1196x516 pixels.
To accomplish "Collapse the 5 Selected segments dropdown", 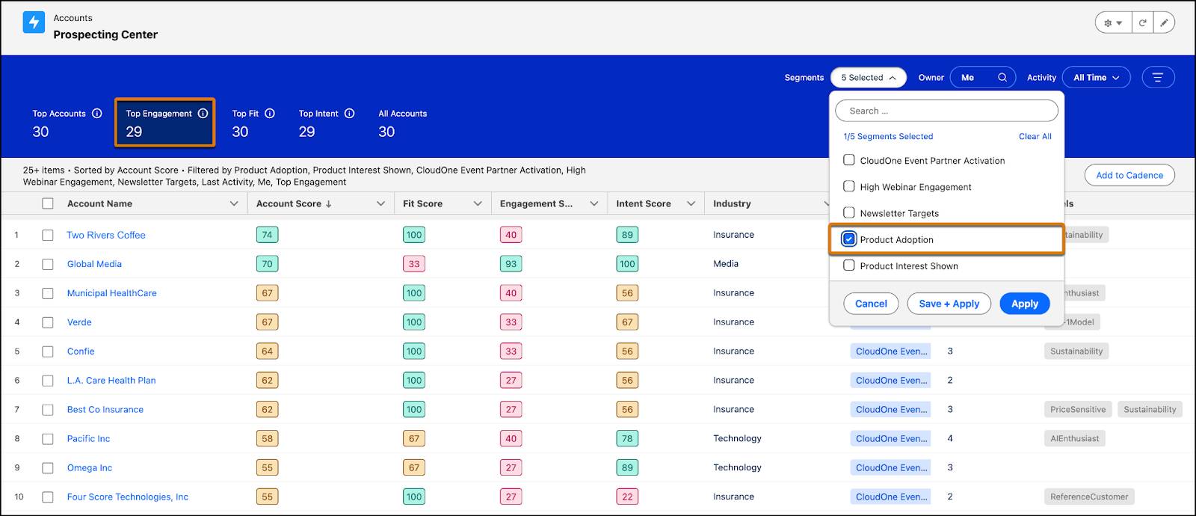I will click(868, 78).
